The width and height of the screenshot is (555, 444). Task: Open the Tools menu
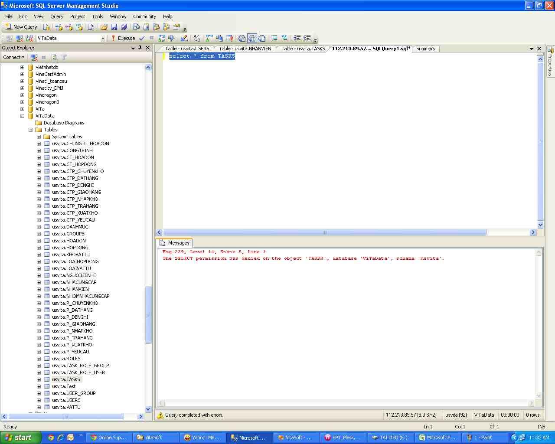pyautogui.click(x=98, y=16)
